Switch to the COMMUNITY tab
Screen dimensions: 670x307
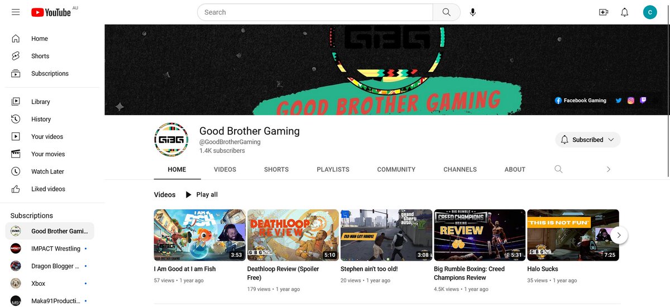[396, 169]
